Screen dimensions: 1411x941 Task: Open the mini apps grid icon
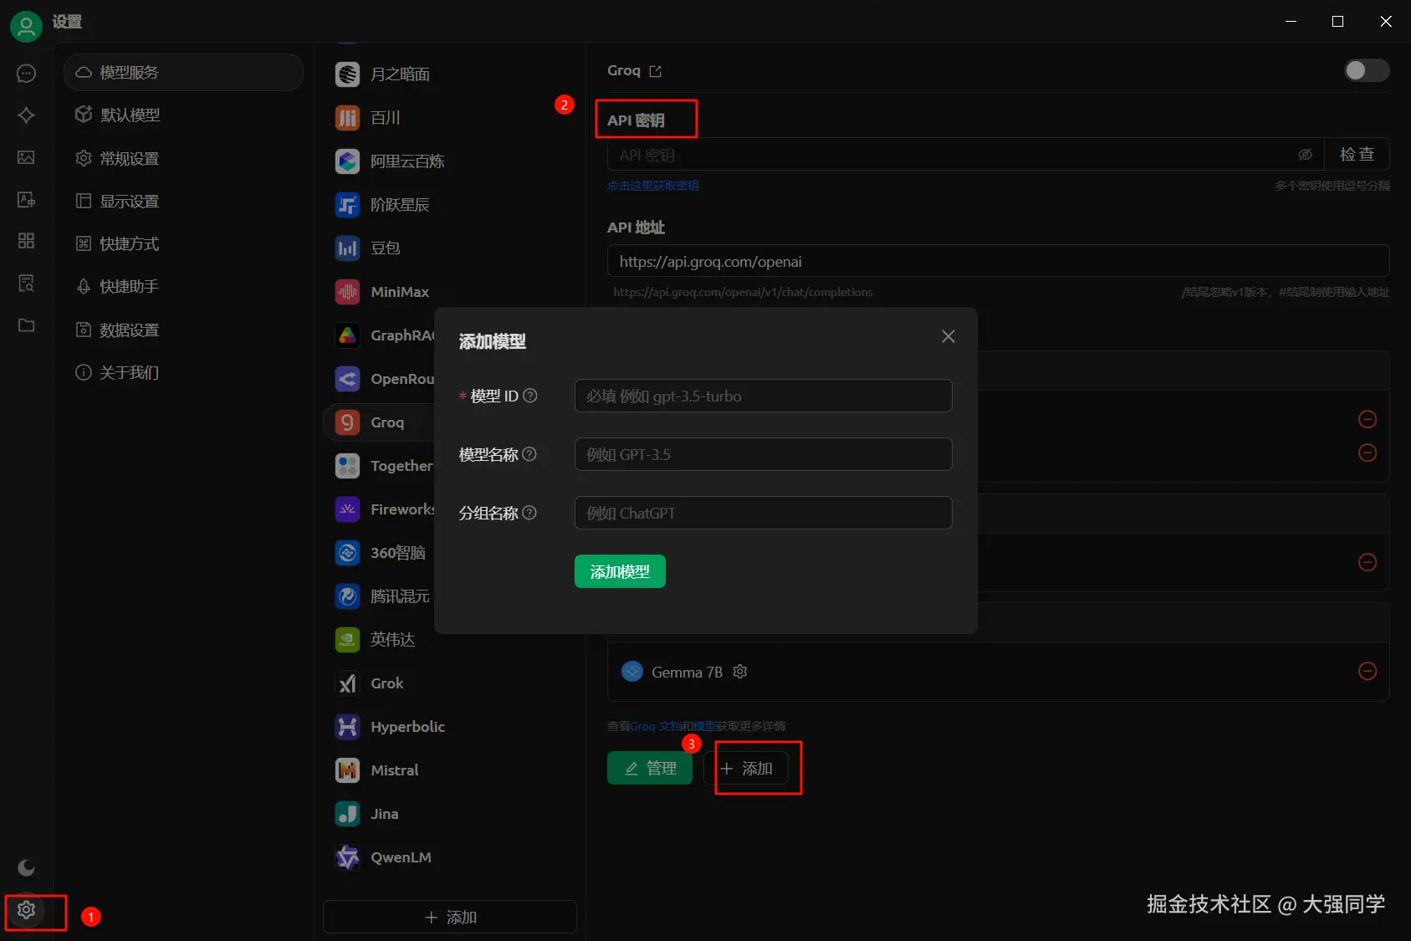tap(26, 241)
